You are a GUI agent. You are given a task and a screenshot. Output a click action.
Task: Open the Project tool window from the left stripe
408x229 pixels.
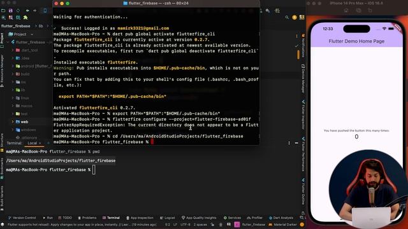click(2, 40)
